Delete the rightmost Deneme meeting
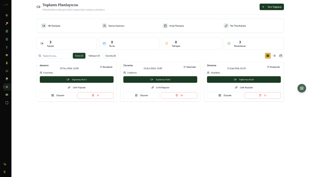The image size is (309, 177). click(x=263, y=95)
